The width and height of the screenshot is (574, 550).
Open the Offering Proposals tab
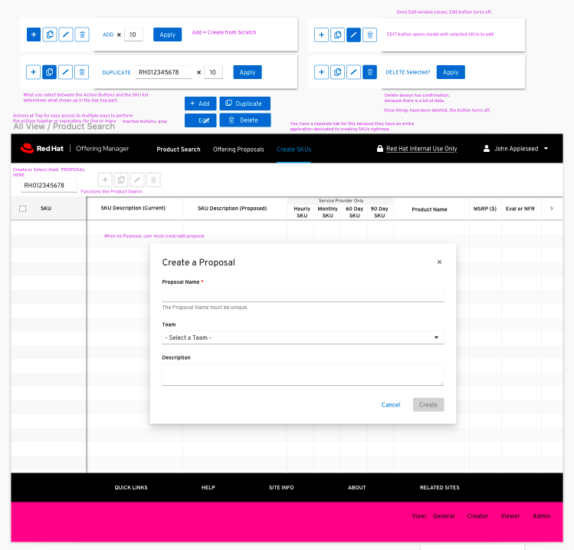[x=238, y=149]
